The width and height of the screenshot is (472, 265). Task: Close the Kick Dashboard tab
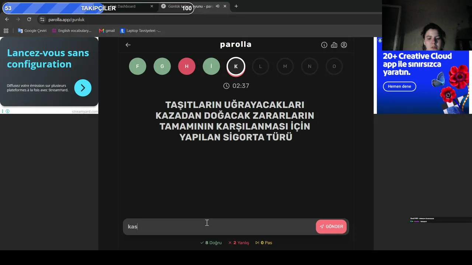click(x=152, y=6)
